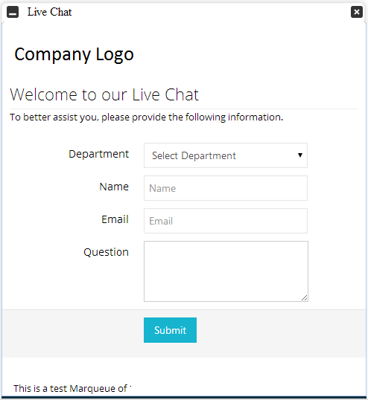Screen dimensions: 368x400
Task: Click the Name field label
Action: coord(114,187)
